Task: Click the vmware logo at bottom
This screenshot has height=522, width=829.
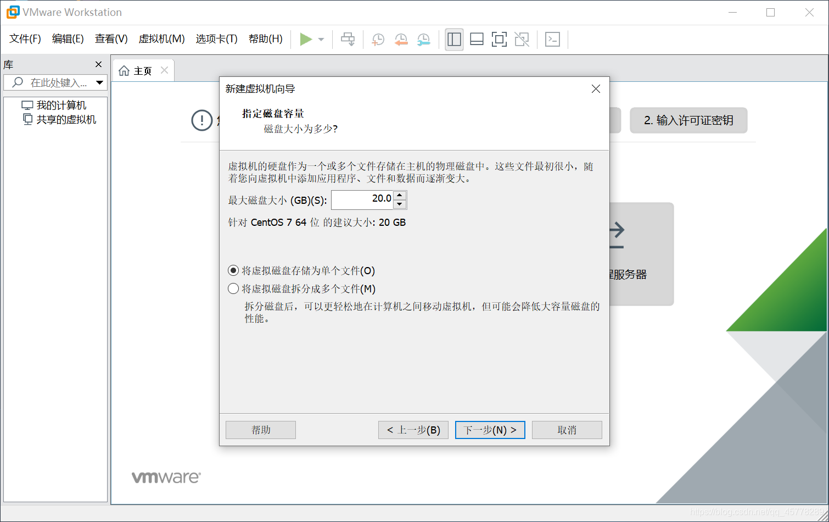Action: click(166, 477)
